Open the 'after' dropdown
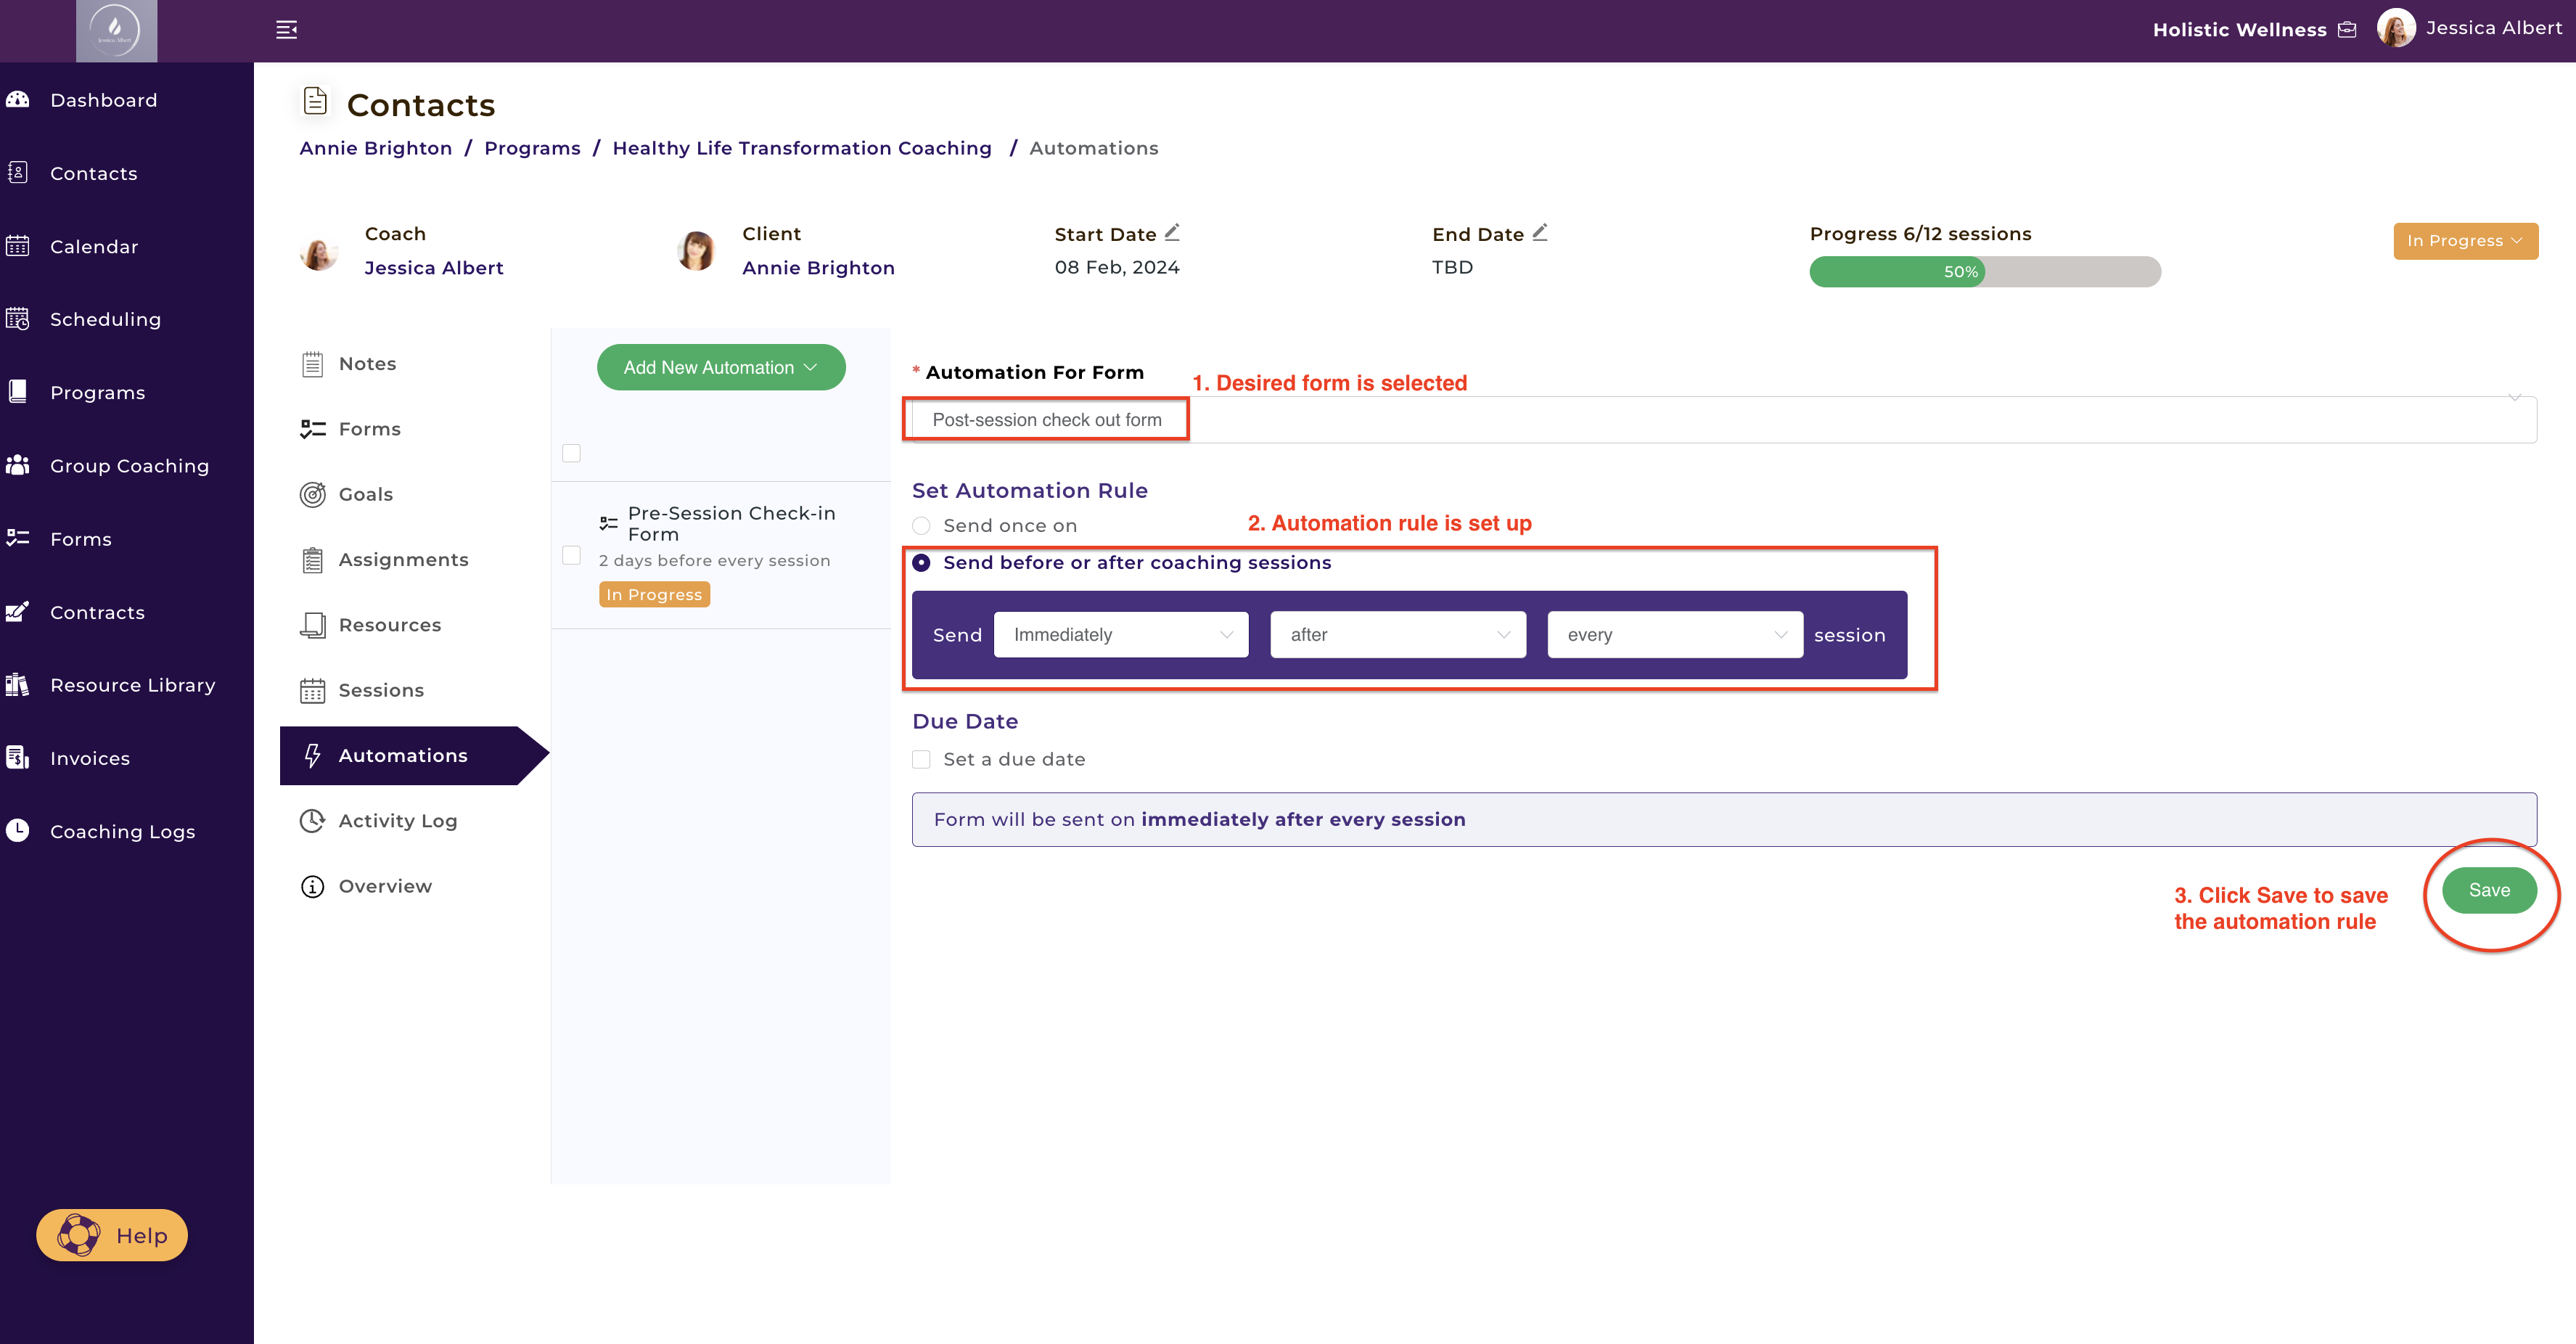Viewport: 2576px width, 1344px height. (x=1398, y=635)
